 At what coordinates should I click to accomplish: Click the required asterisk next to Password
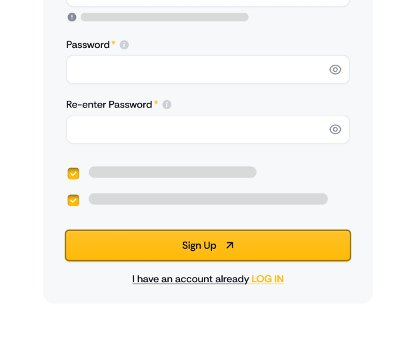pyautogui.click(x=113, y=43)
